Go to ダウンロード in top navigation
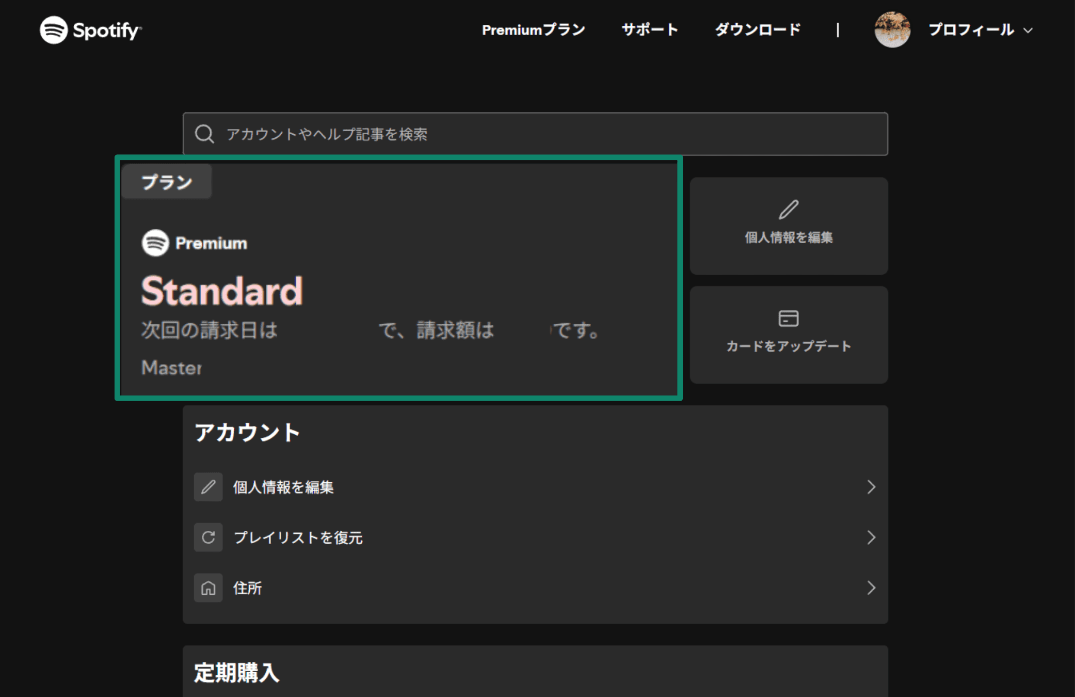This screenshot has width=1075, height=697. (757, 30)
